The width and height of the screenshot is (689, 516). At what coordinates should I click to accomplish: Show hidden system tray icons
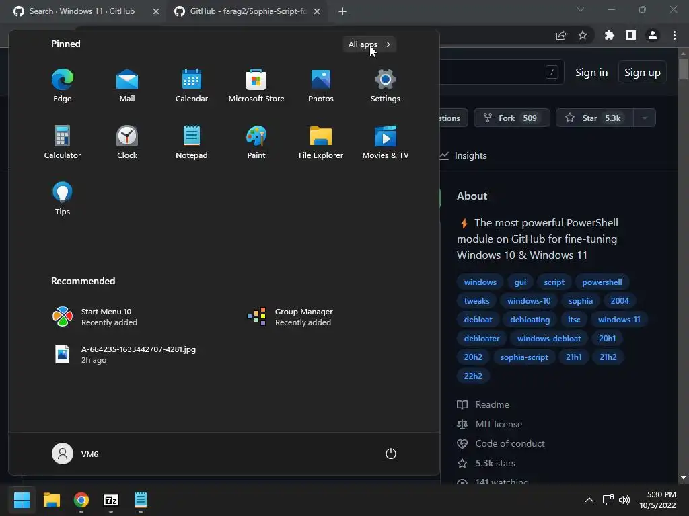pos(589,500)
